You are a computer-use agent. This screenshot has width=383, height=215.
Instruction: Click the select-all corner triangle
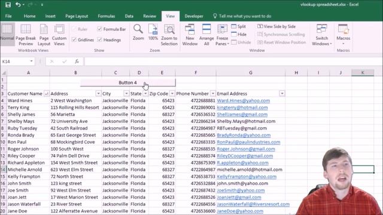(4, 73)
